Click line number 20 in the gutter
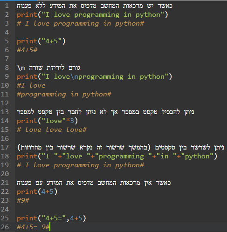 click(5, 174)
